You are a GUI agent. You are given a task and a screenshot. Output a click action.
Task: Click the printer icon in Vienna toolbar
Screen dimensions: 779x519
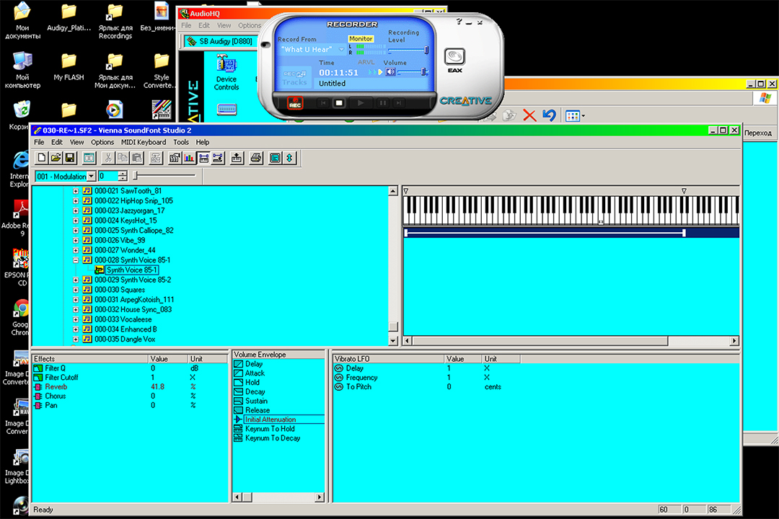(x=256, y=158)
